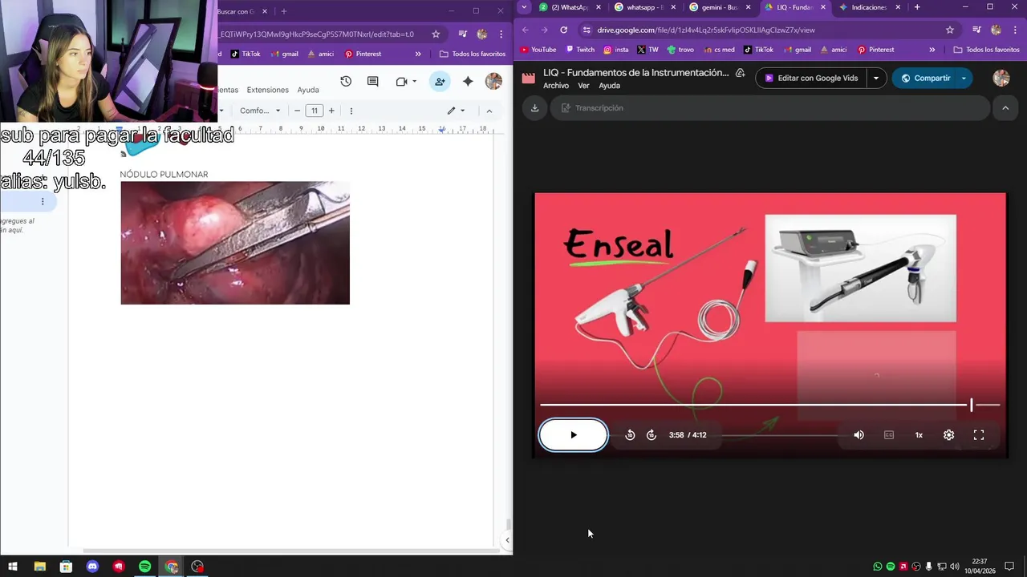Click the font size 11 field

point(315,111)
